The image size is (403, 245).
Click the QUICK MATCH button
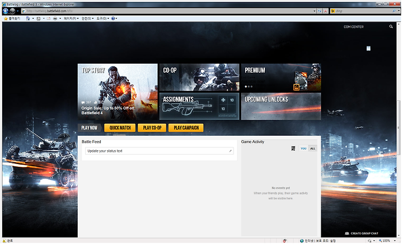(120, 128)
